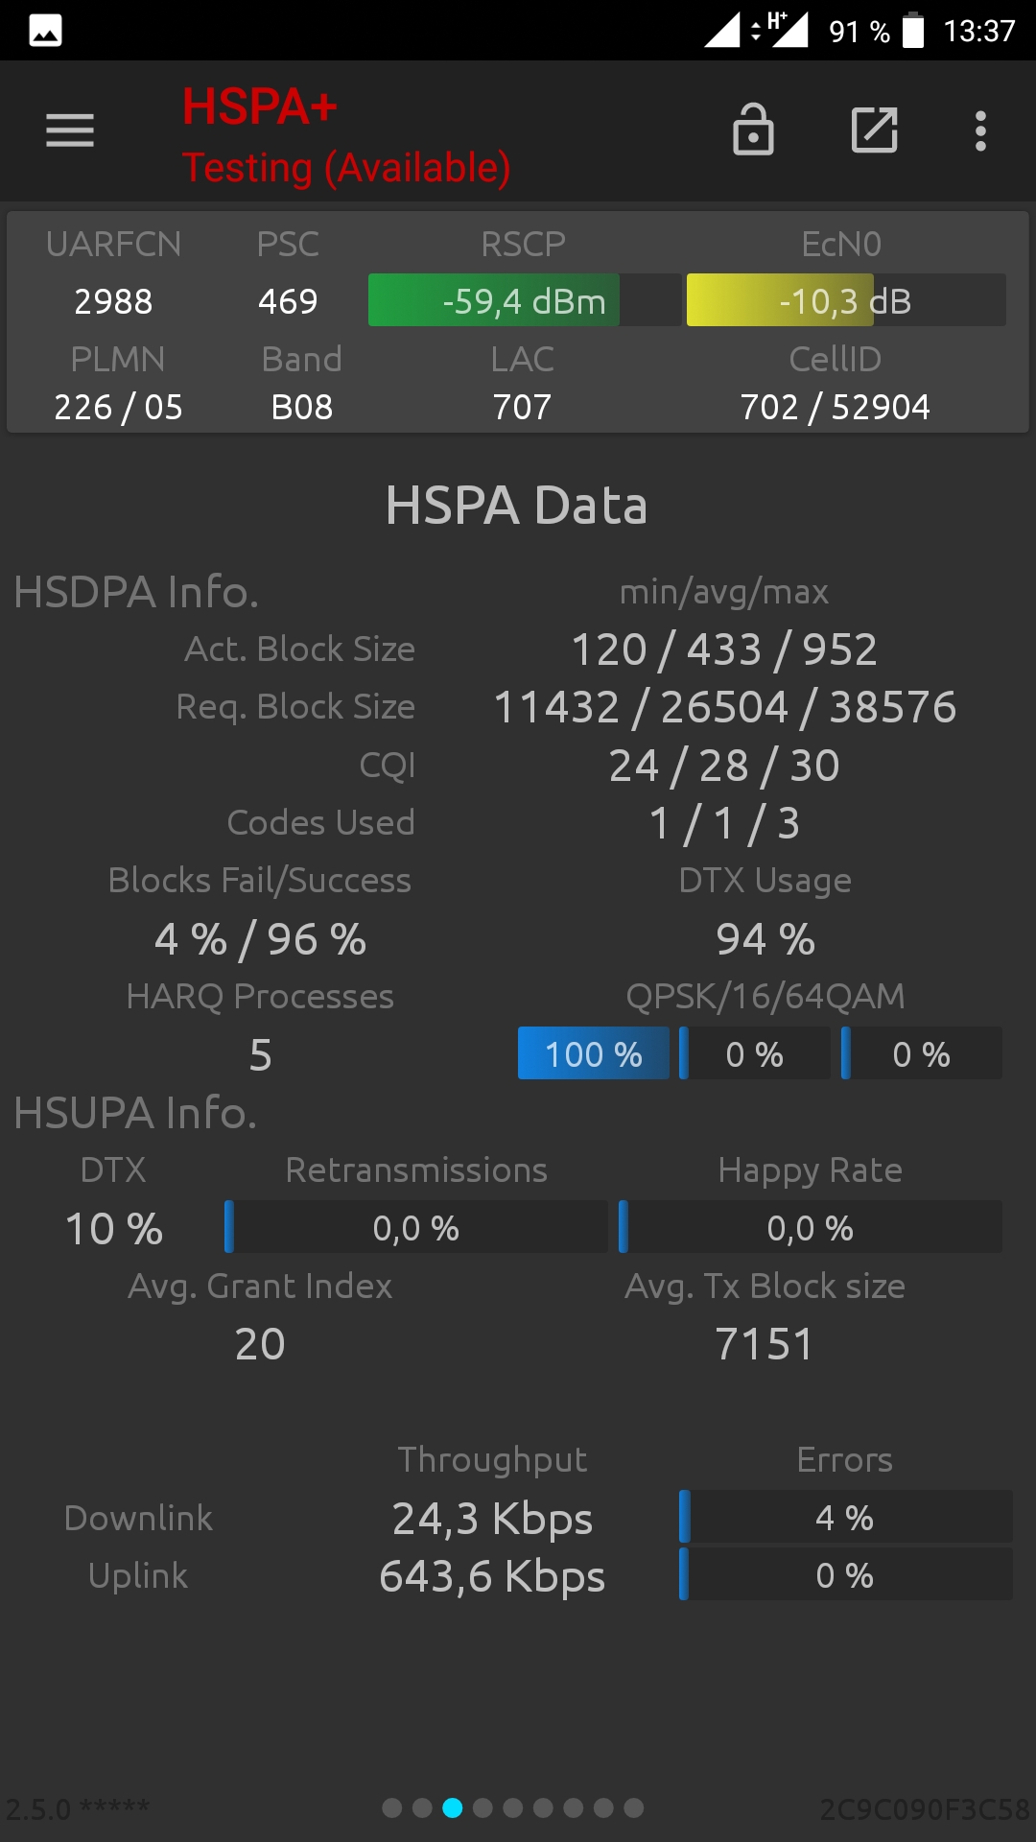Tap the EcN0 -10,3 dB quality bar
This screenshot has width=1036, height=1842.
[x=846, y=300]
